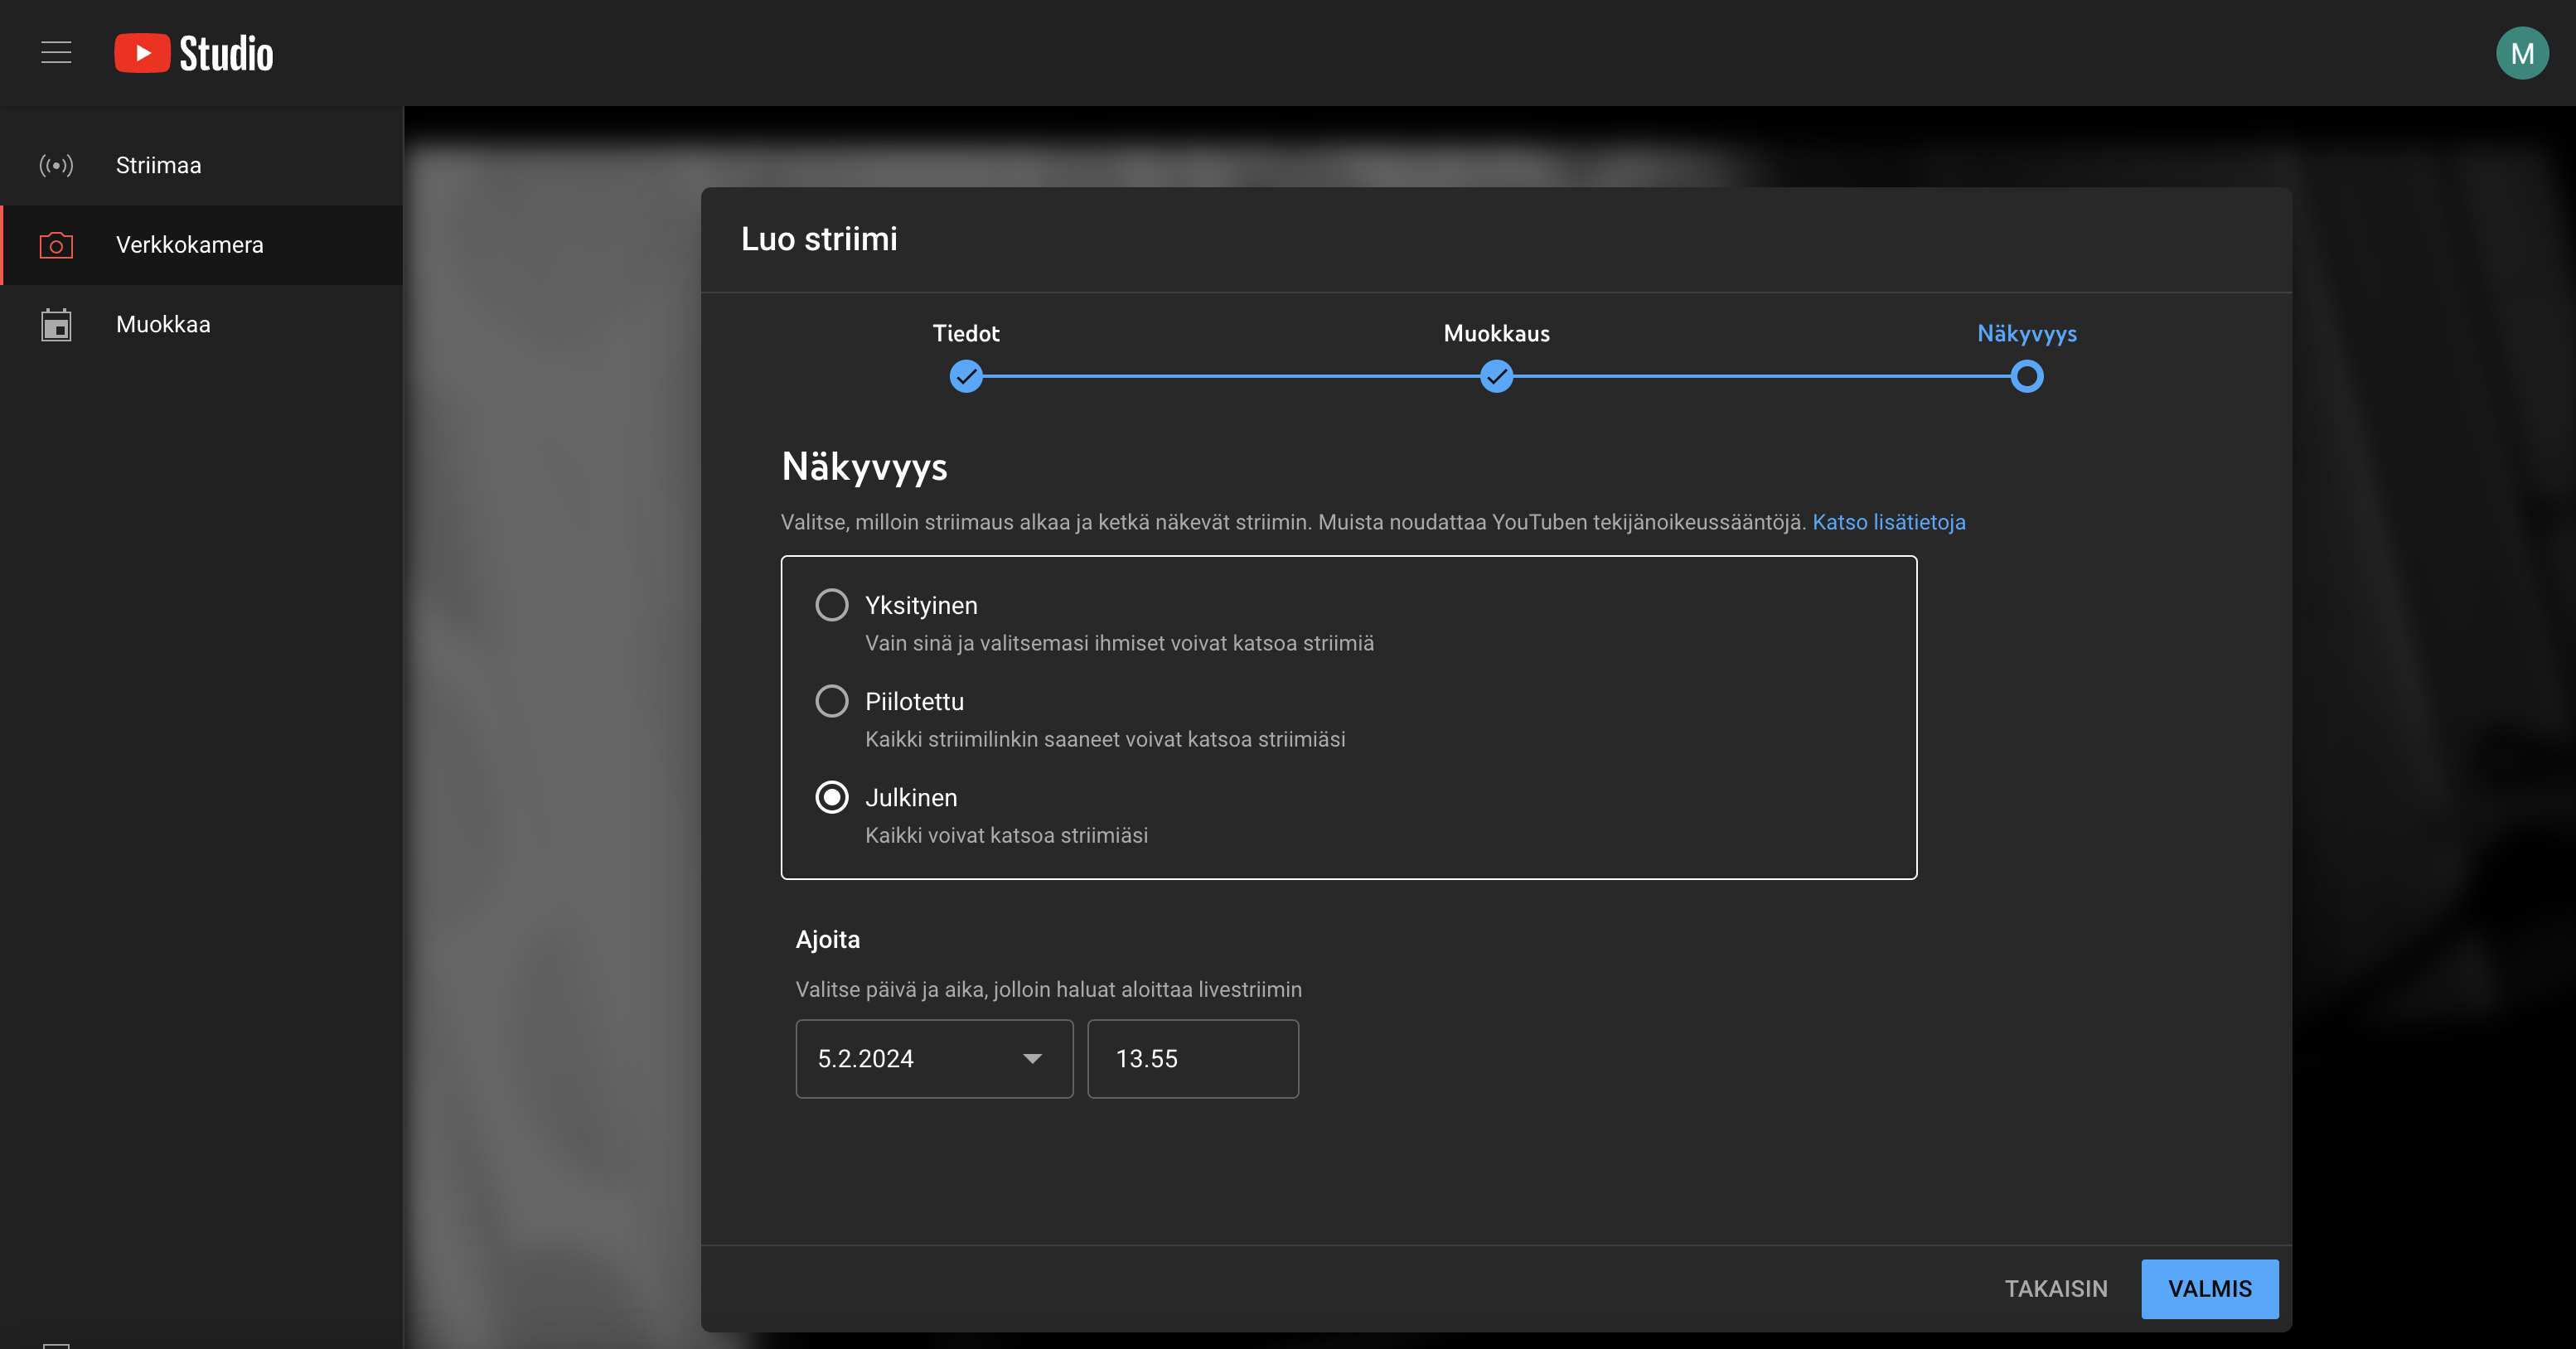The width and height of the screenshot is (2576, 1349).
Task: Click the Näkyvyys step circle
Action: click(2026, 377)
